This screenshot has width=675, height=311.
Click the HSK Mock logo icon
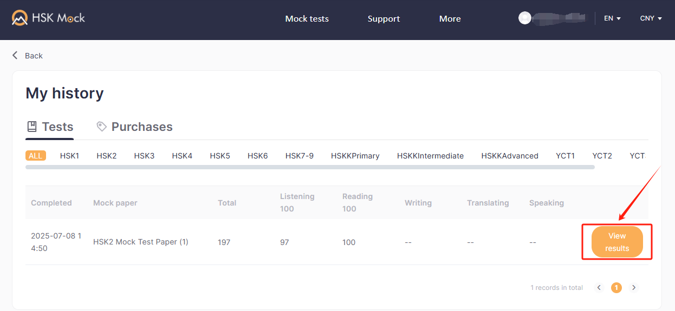[x=20, y=18]
